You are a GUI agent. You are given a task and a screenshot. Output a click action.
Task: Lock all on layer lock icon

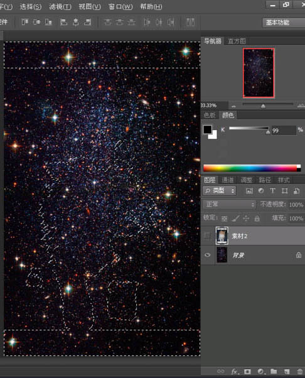[257, 219]
